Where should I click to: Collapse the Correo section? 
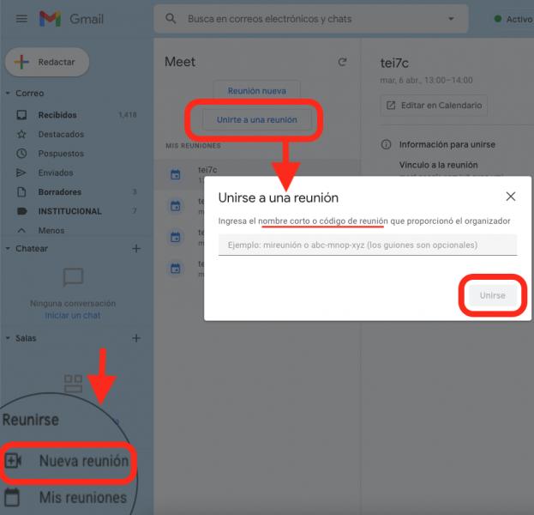pos(8,94)
